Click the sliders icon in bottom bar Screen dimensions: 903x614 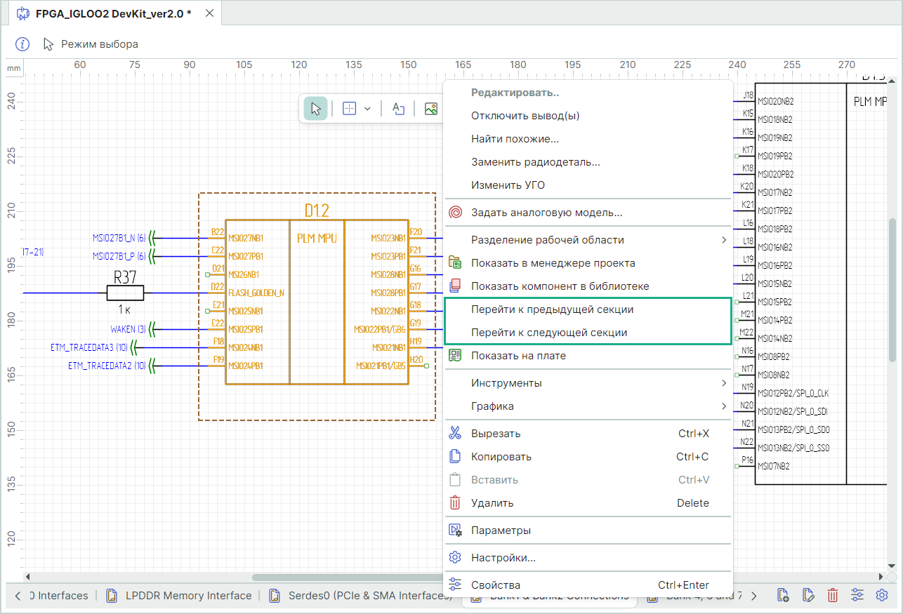click(857, 596)
